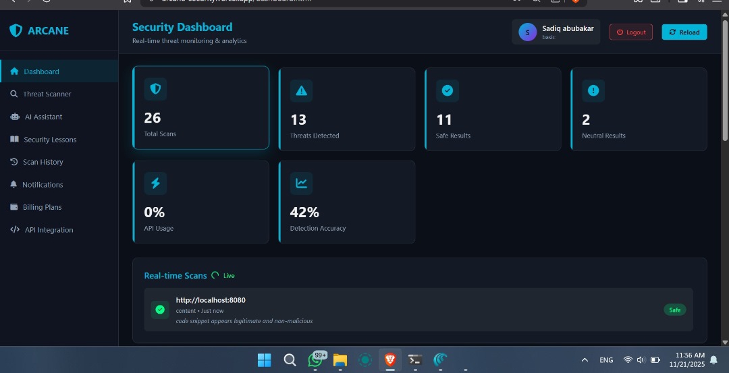Click the checkmark icon on Safe Results card

pyautogui.click(x=448, y=90)
